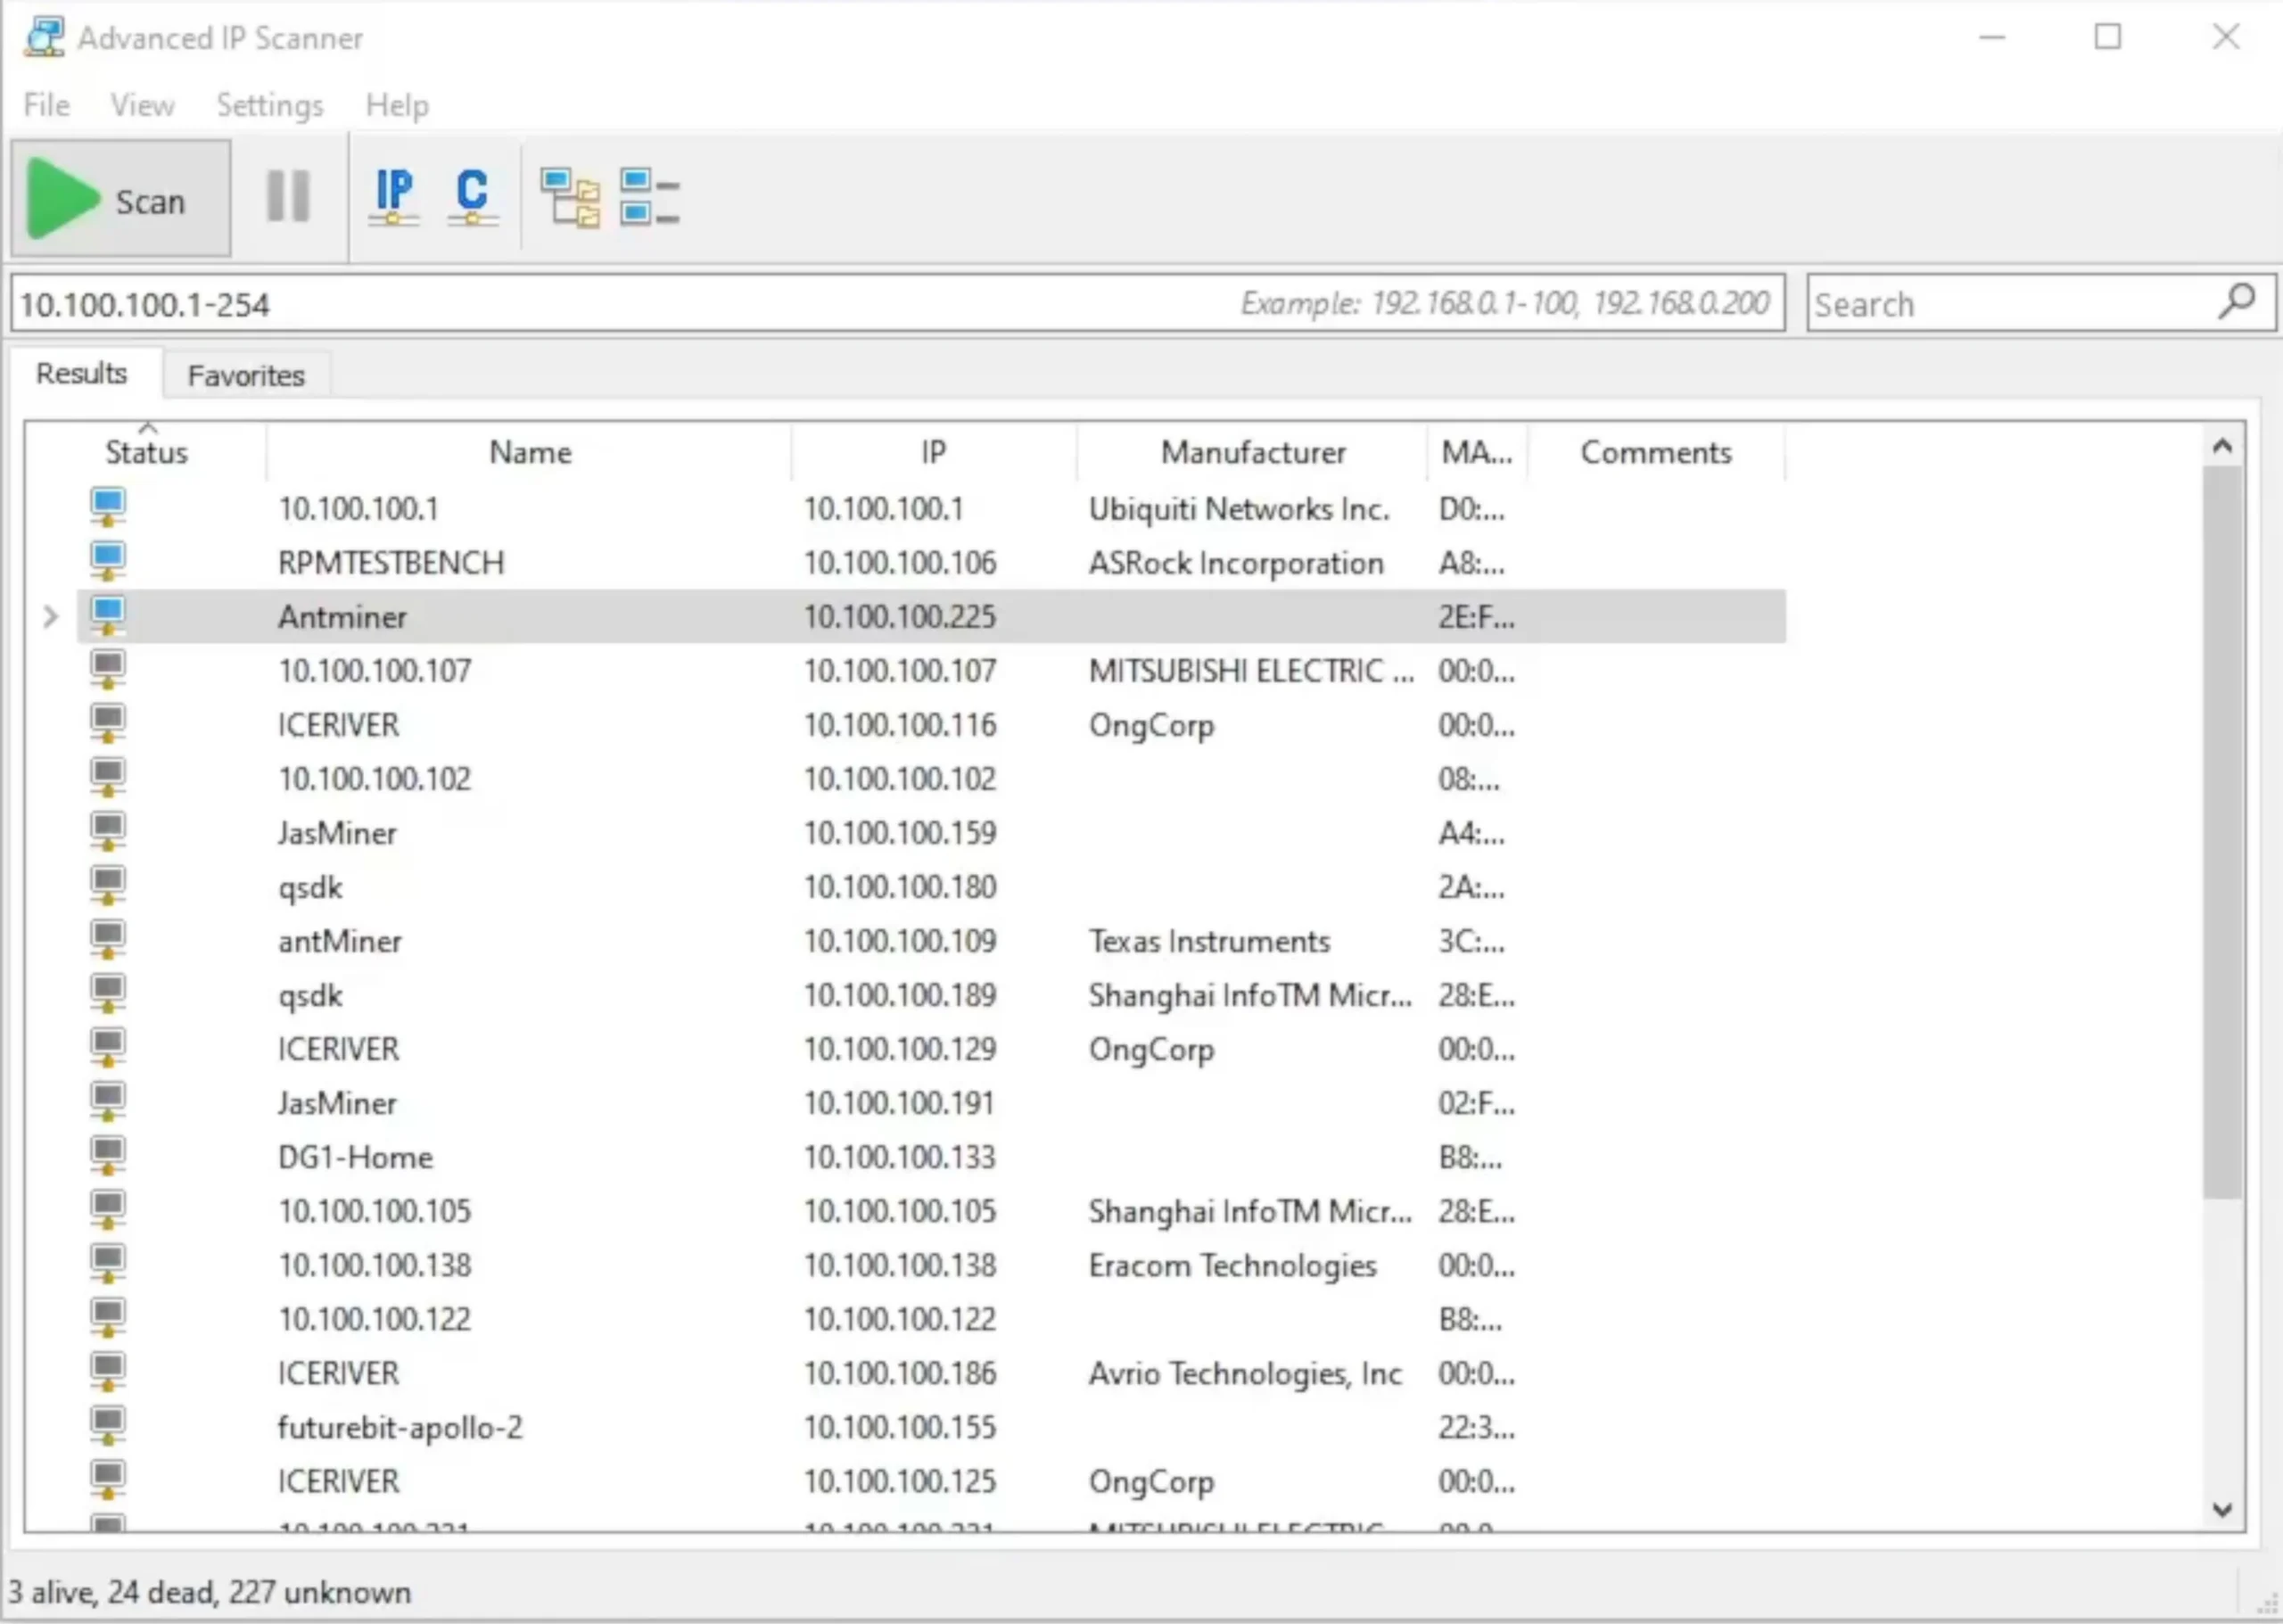Start the network Scan
Viewport: 2283px width, 1624px height.
pyautogui.click(x=121, y=198)
